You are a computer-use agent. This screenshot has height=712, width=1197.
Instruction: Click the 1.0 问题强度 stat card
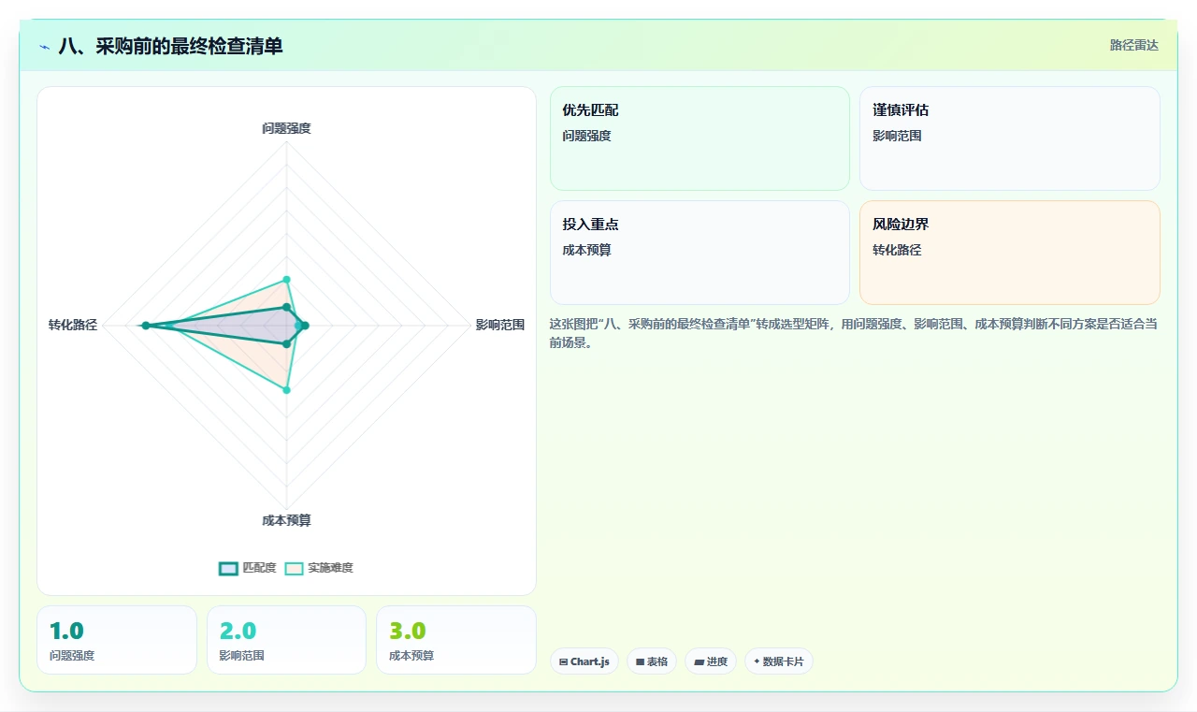tap(117, 640)
